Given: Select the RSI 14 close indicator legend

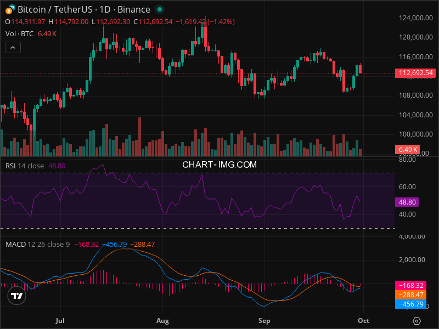Looking at the screenshot, I should tap(25, 166).
